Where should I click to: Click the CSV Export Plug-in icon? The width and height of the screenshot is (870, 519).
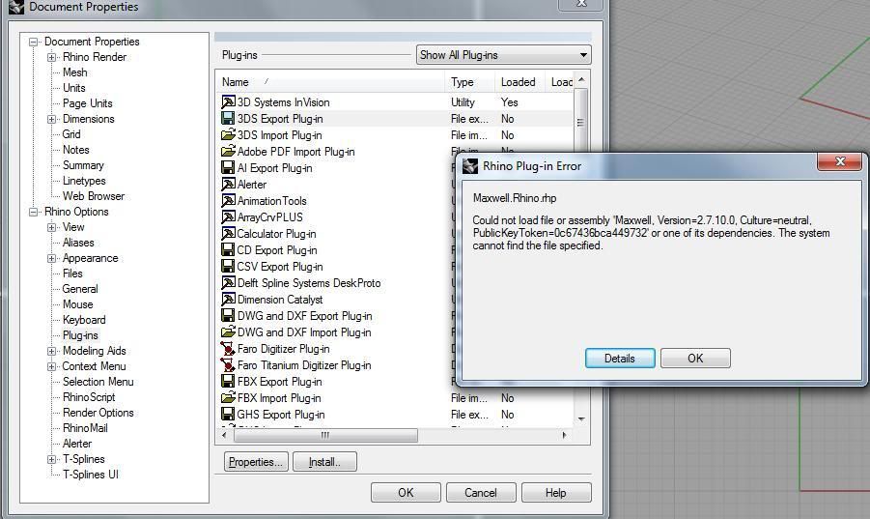point(228,267)
